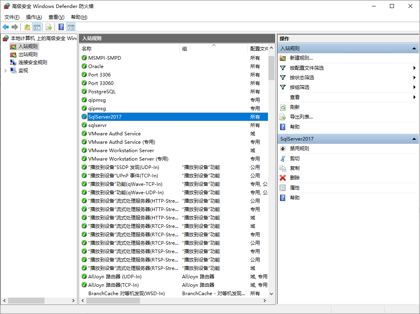Click the rules list scroll-down arrow
This screenshot has width=420, height=314.
pyautogui.click(x=271, y=294)
